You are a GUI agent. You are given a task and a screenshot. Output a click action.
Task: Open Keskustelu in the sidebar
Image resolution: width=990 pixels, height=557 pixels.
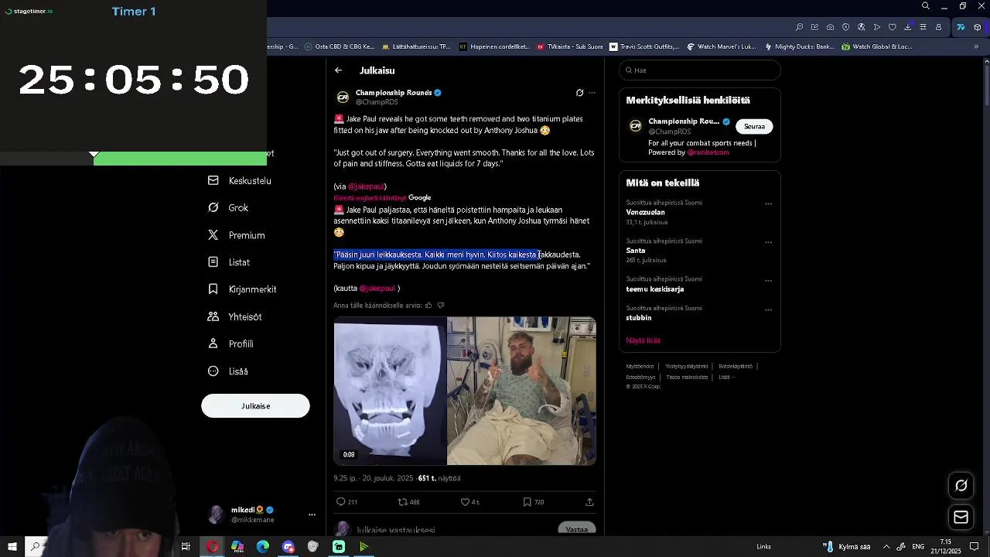tap(240, 180)
